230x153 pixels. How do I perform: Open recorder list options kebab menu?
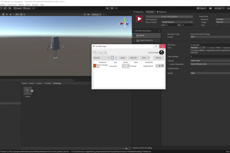tap(159, 31)
